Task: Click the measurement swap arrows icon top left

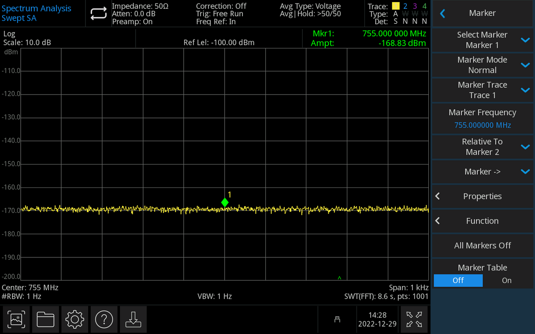Action: (98, 14)
